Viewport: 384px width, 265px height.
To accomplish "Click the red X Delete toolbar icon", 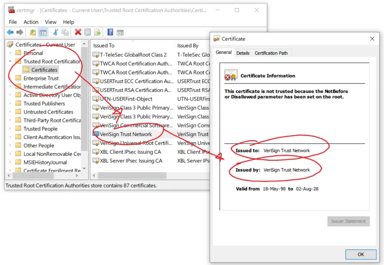I will click(x=78, y=32).
